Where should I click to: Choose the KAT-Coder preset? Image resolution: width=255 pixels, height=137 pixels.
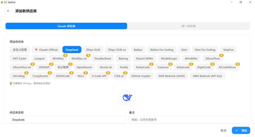click(20, 58)
